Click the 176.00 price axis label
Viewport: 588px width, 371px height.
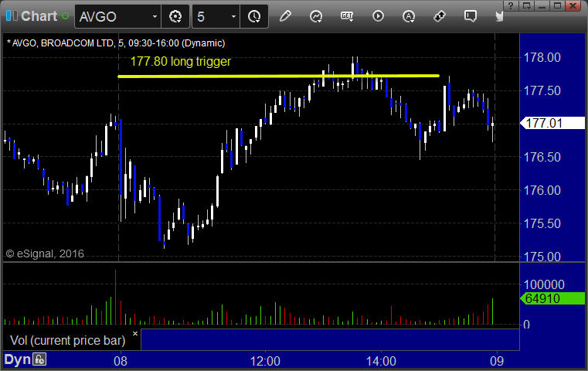point(542,190)
